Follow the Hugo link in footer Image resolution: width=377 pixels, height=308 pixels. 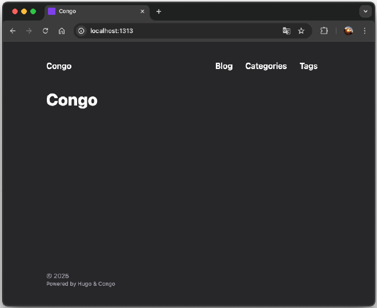pos(85,284)
